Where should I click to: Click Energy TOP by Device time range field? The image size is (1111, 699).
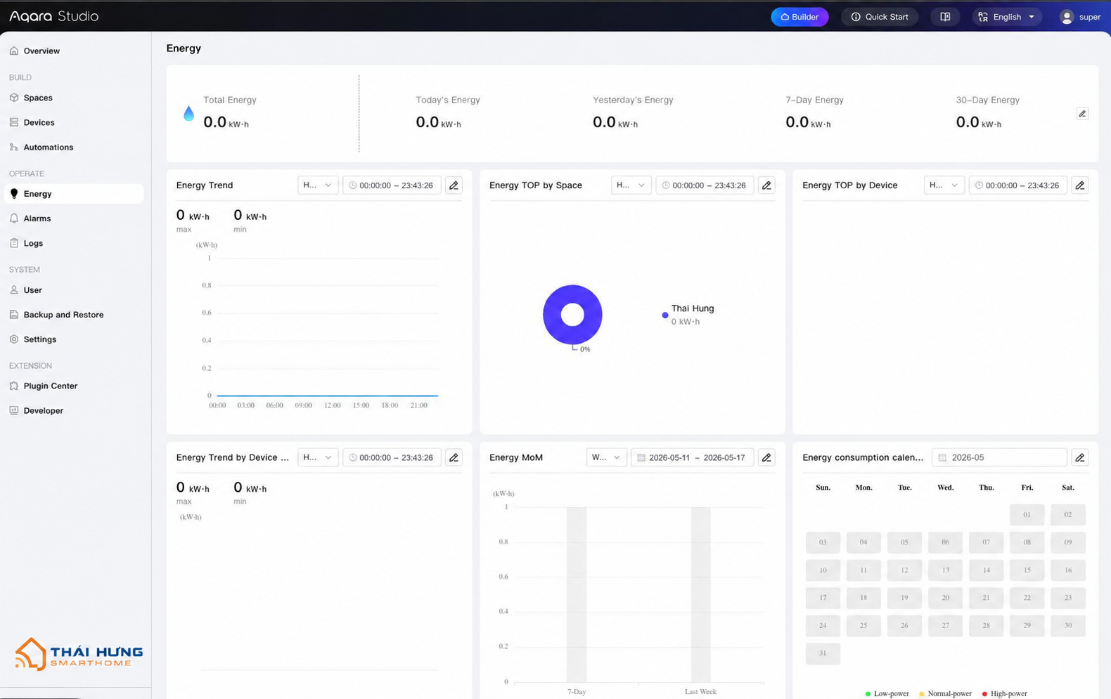coord(1018,185)
